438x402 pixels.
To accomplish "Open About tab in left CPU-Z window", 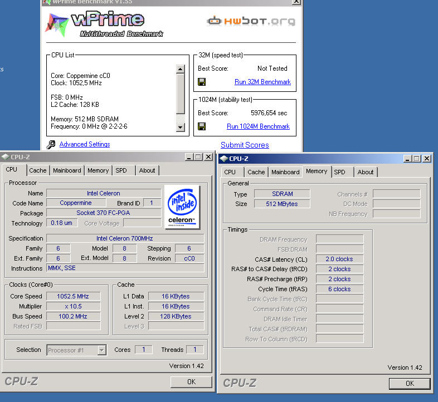I will pyautogui.click(x=147, y=170).
